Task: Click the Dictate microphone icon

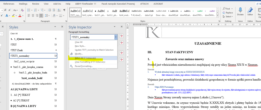Action: click(240, 10)
